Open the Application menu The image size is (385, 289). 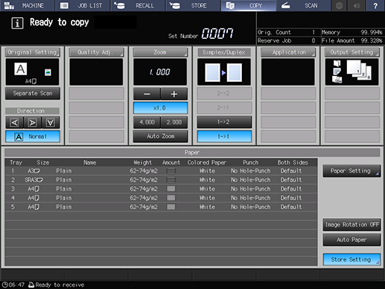pos(288,52)
